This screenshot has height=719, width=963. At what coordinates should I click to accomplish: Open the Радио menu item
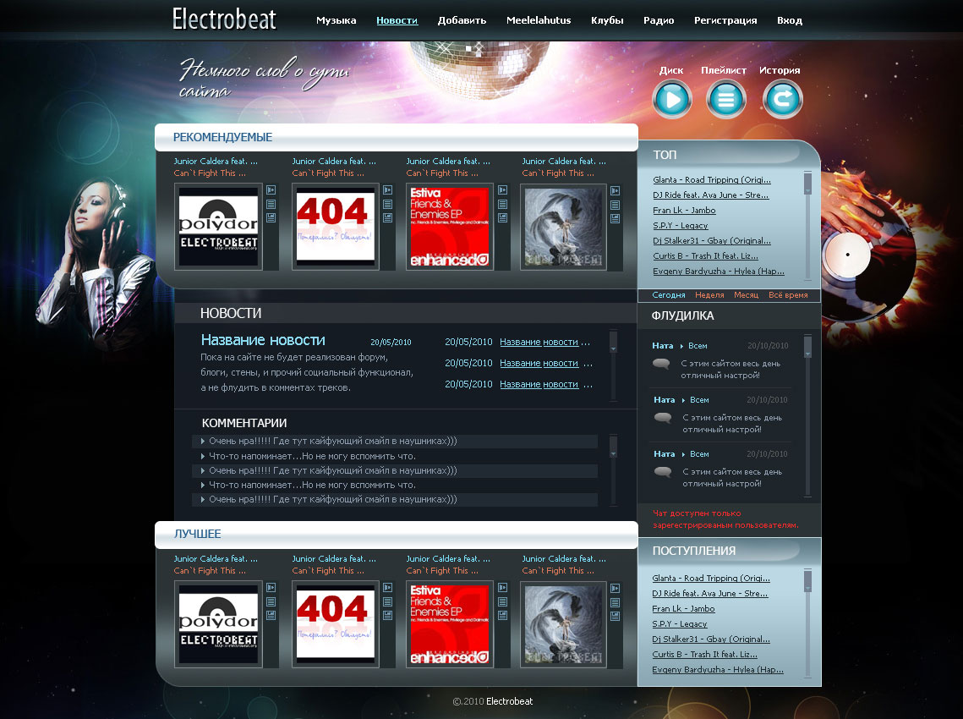tap(659, 20)
